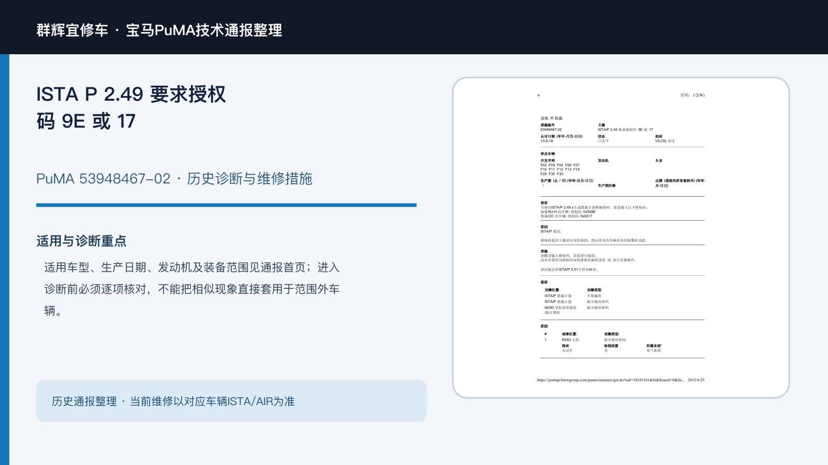Select the print date 2013/6/25 in the document footer
The width and height of the screenshot is (828, 465).
pos(696,380)
